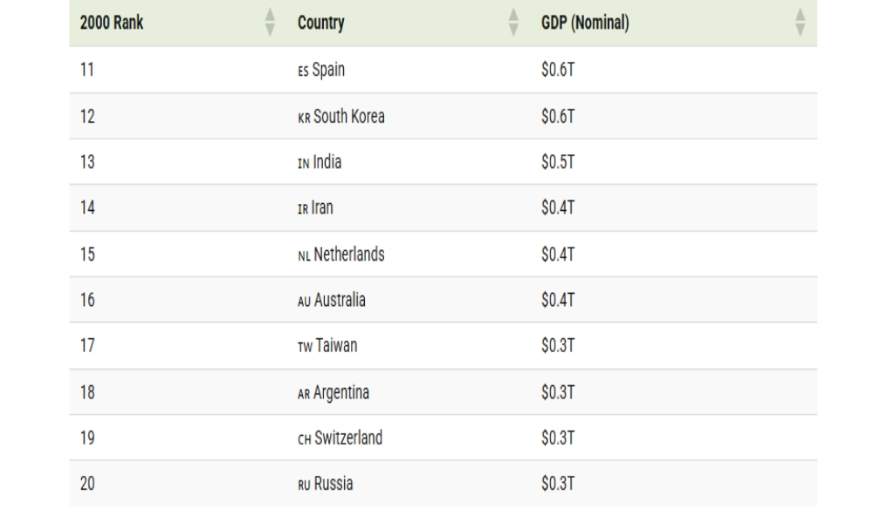Sort table by GDP (Nominal) column arrows
The image size is (873, 523).
coord(799,24)
